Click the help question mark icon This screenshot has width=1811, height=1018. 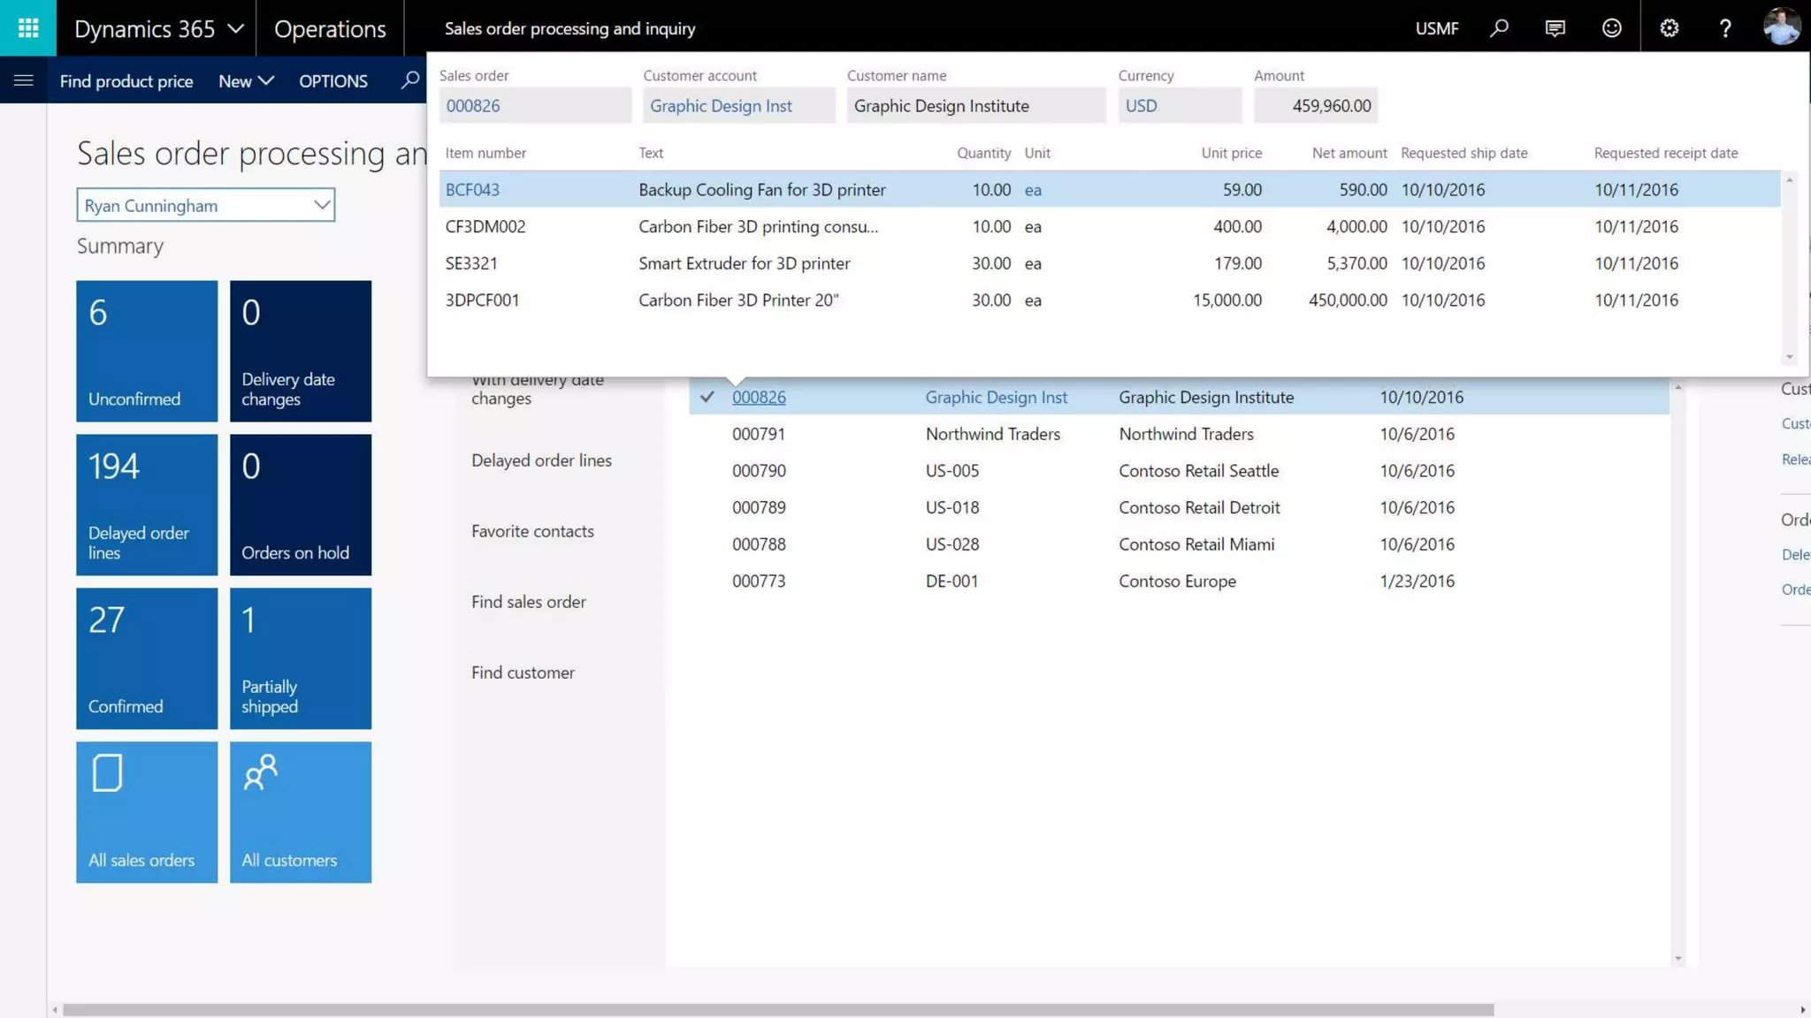click(1725, 28)
